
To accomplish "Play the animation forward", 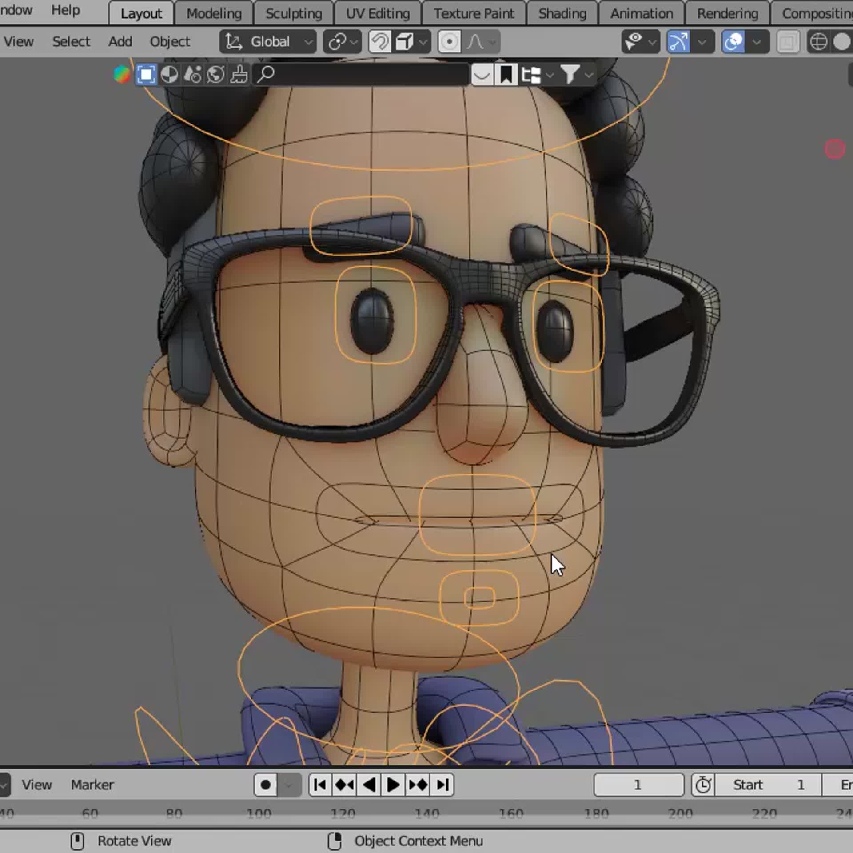I will coord(393,785).
